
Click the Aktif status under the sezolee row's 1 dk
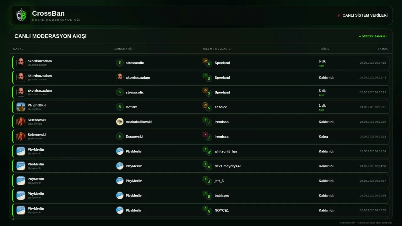321,110
